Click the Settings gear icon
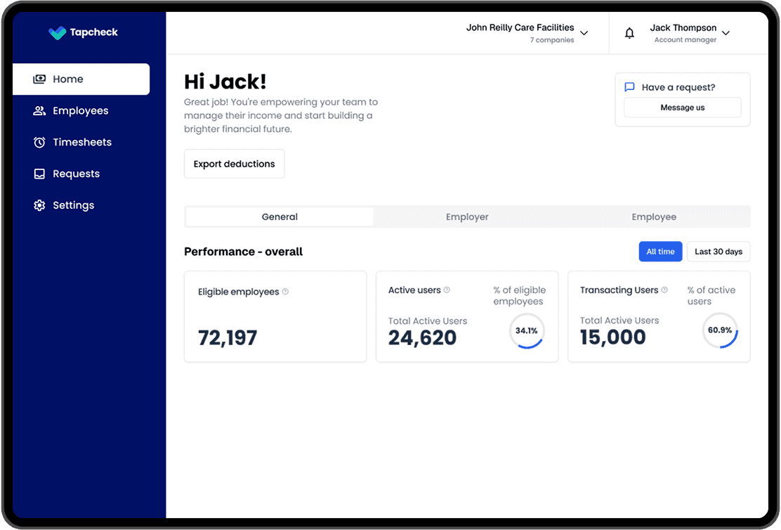Image resolution: width=781 pixels, height=530 pixels. (x=39, y=205)
